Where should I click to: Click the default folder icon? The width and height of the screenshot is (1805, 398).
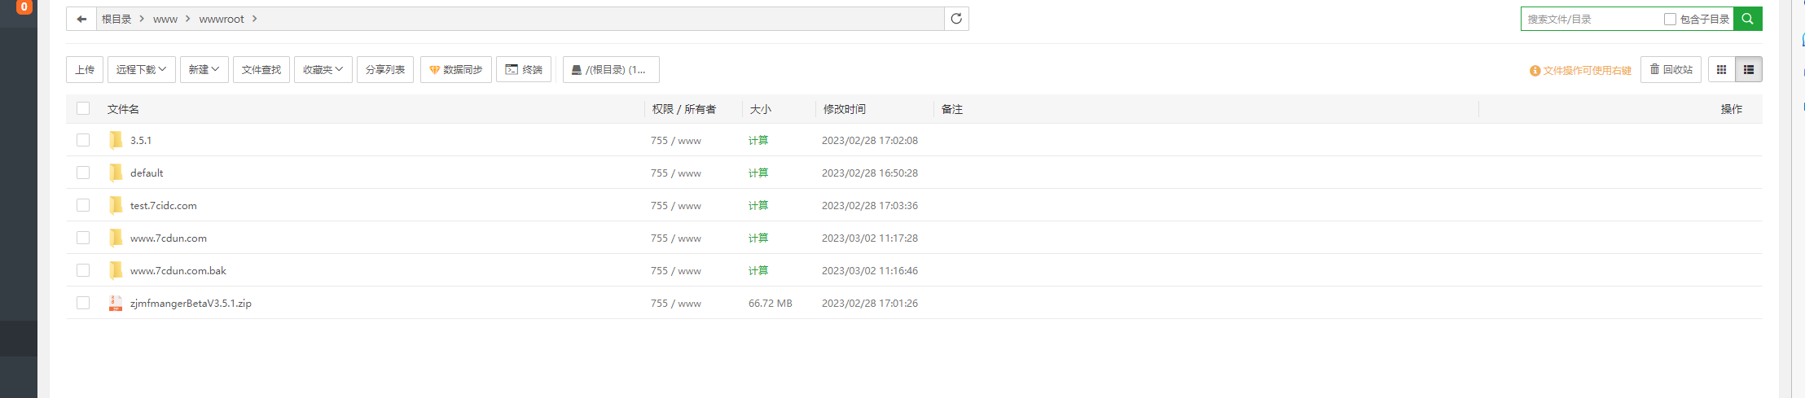[116, 173]
